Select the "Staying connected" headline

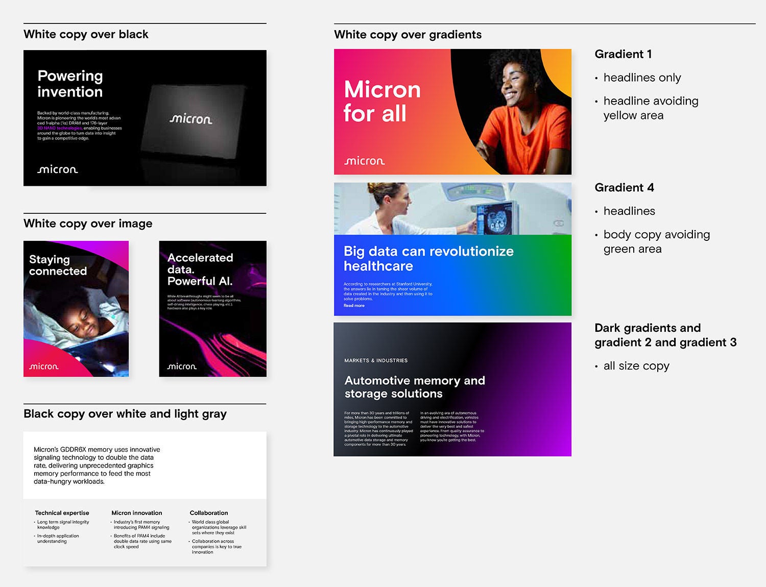(58, 265)
